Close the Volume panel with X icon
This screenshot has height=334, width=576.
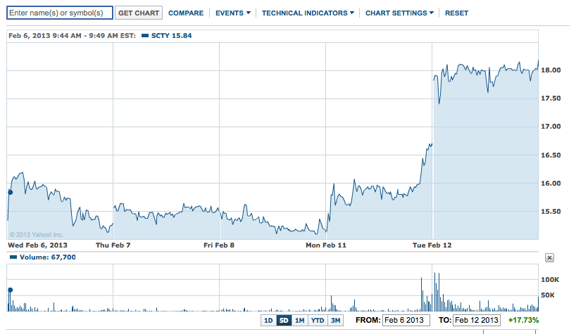[549, 258]
